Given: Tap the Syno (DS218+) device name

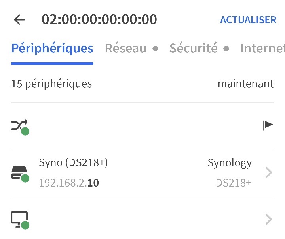Looking at the screenshot, I should 73,162.
